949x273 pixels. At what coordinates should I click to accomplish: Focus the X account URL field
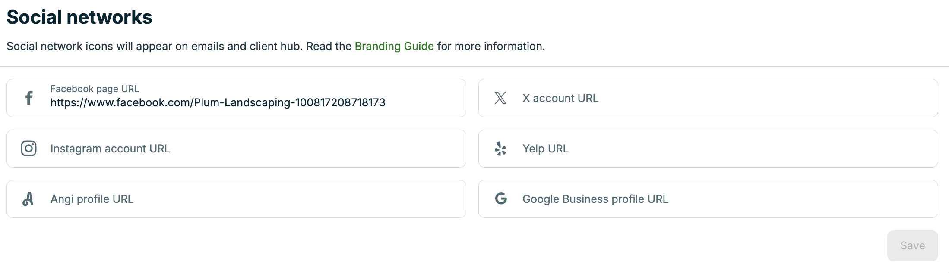[x=708, y=98]
